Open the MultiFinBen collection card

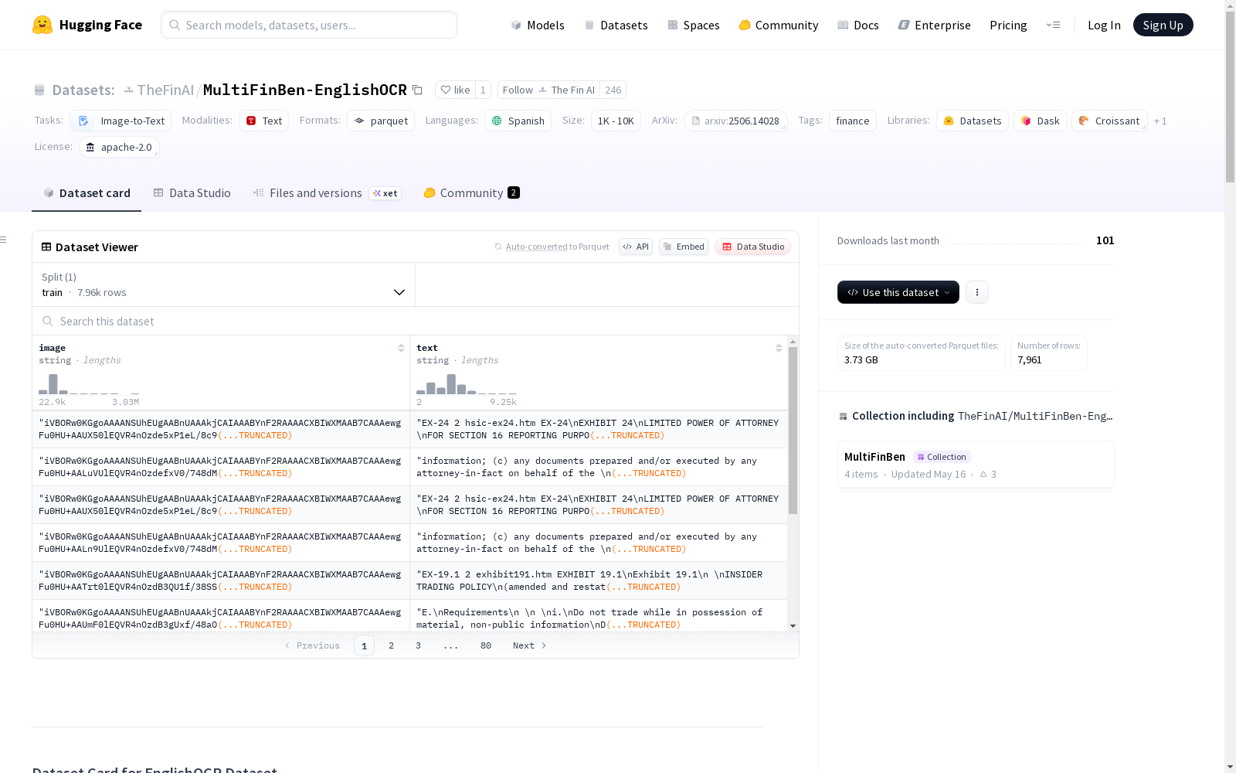pyautogui.click(x=976, y=465)
